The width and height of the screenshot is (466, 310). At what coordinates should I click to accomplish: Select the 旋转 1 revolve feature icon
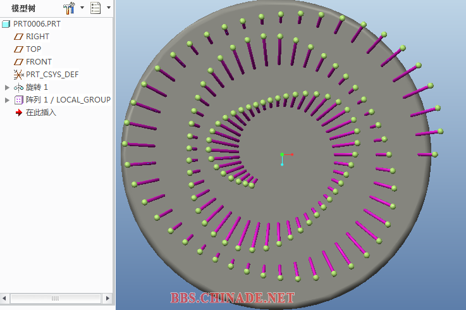coord(18,87)
